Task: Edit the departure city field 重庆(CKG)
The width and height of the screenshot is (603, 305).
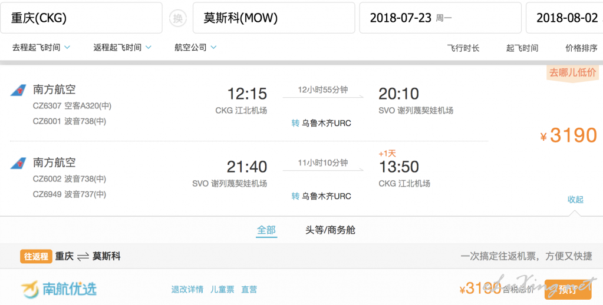Action: pos(81,18)
